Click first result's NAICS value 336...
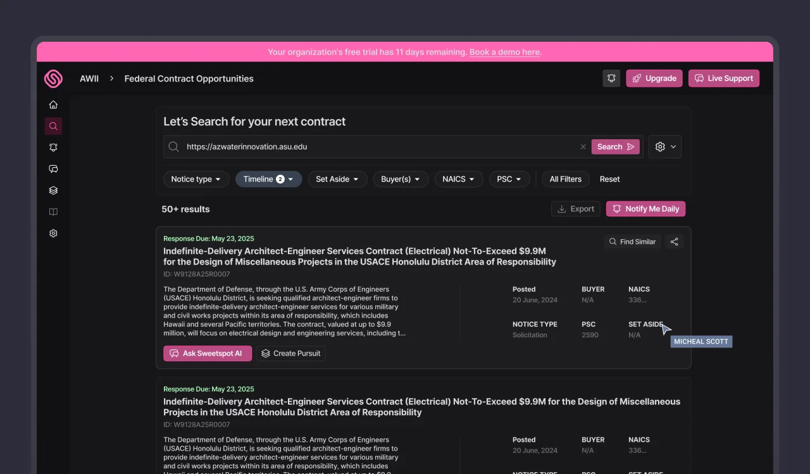The height and width of the screenshot is (474, 810). 637,300
